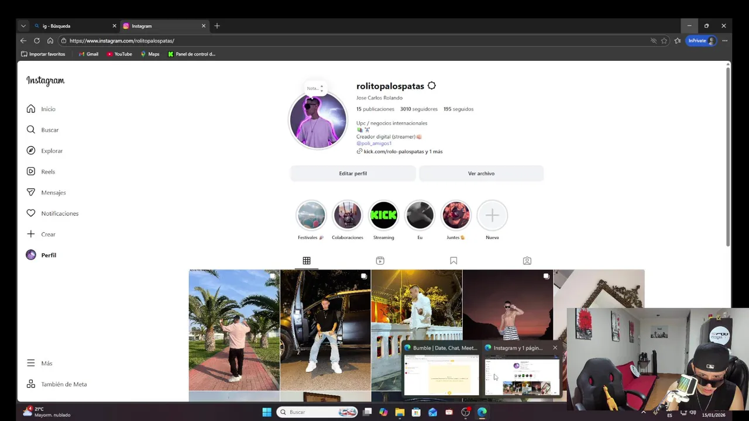Click the Instagram logo
This screenshot has width=749, height=421.
pos(46,81)
